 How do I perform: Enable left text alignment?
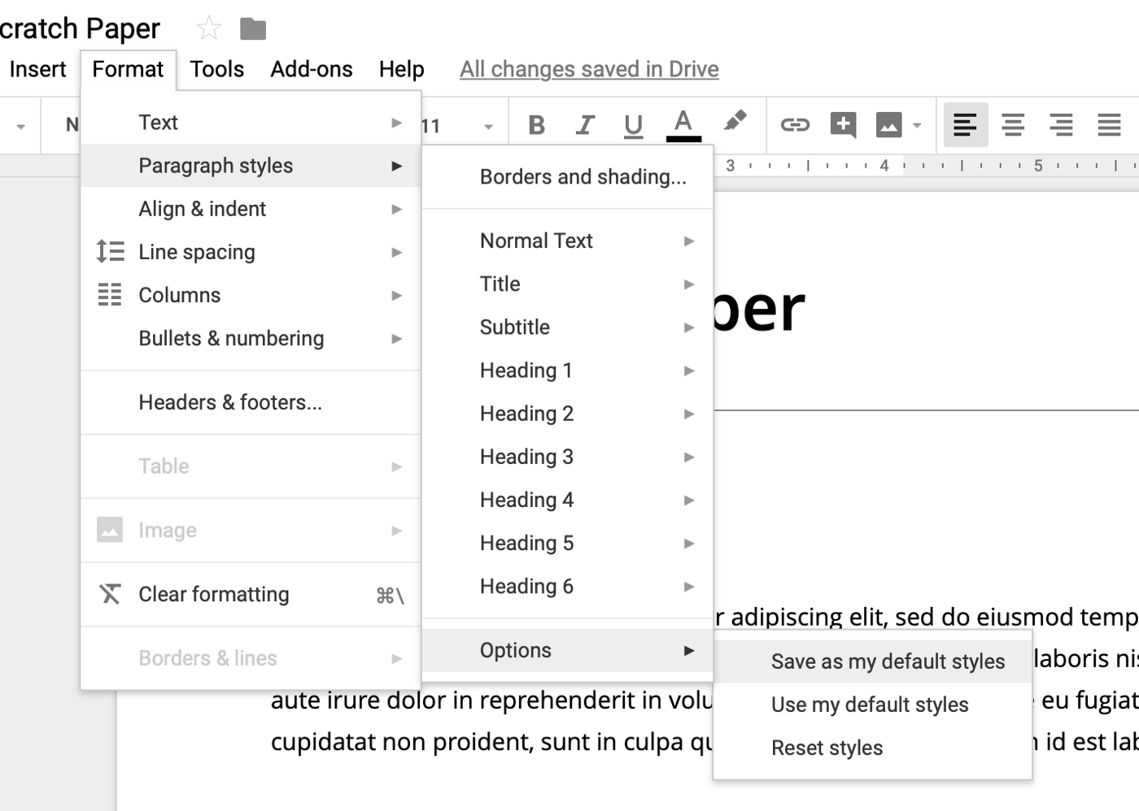pyautogui.click(x=965, y=125)
